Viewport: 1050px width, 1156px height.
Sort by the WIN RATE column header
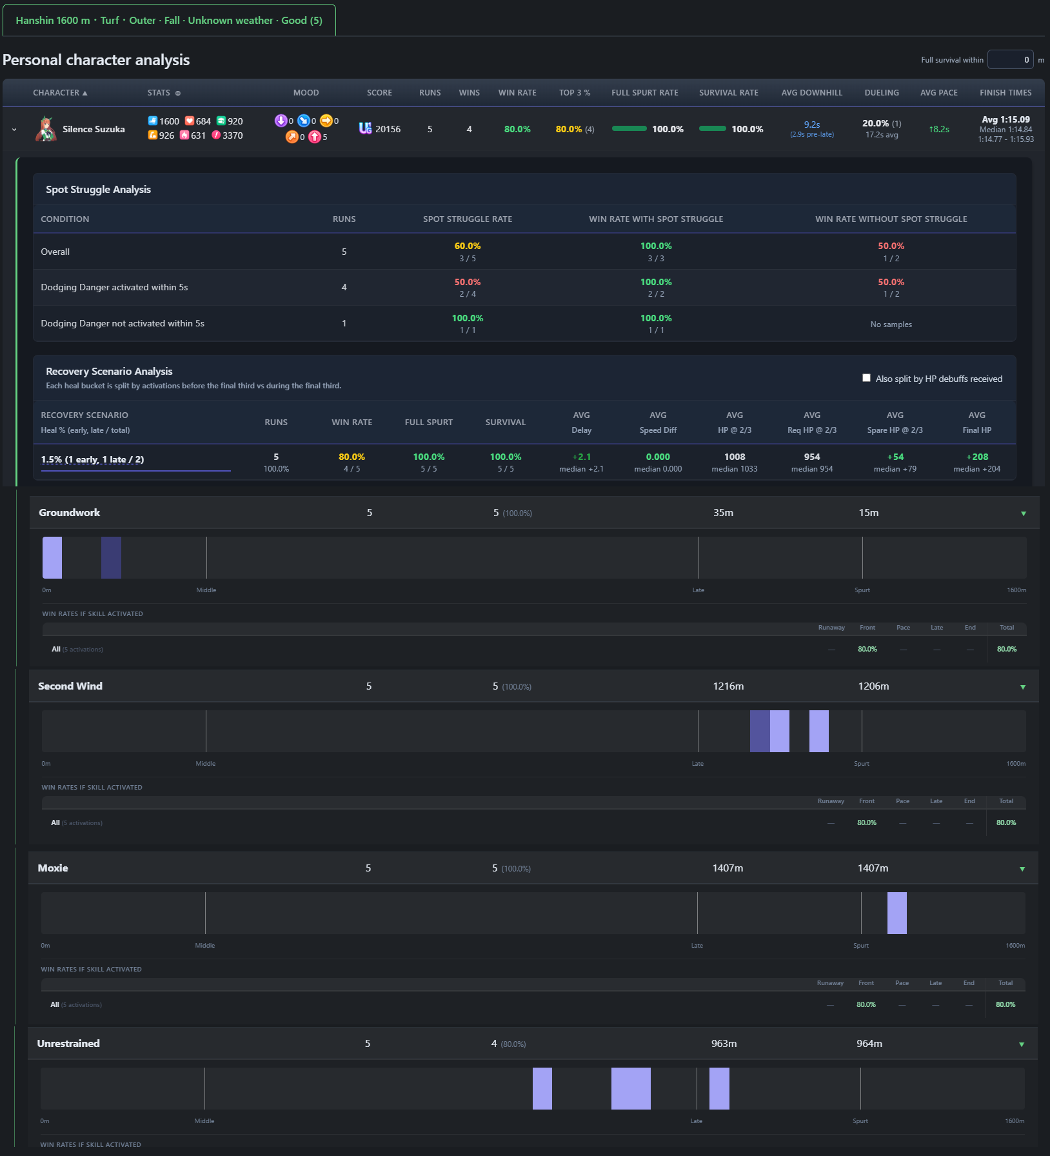click(x=517, y=93)
